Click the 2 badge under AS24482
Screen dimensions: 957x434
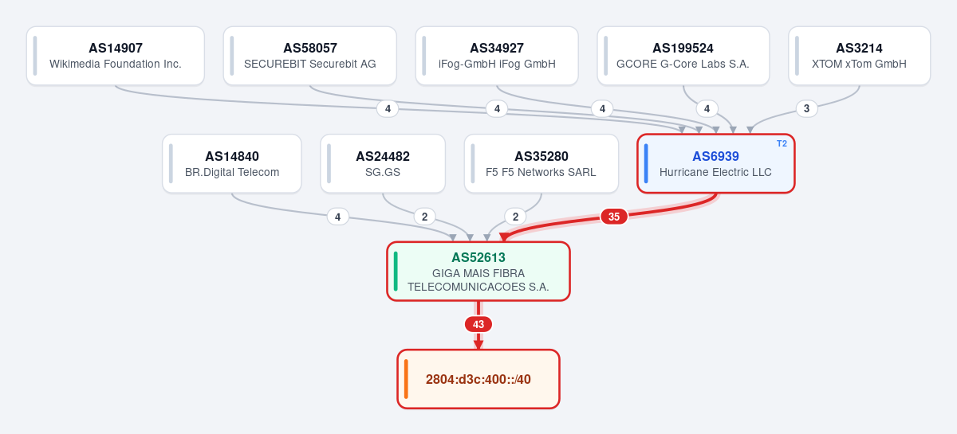[424, 217]
